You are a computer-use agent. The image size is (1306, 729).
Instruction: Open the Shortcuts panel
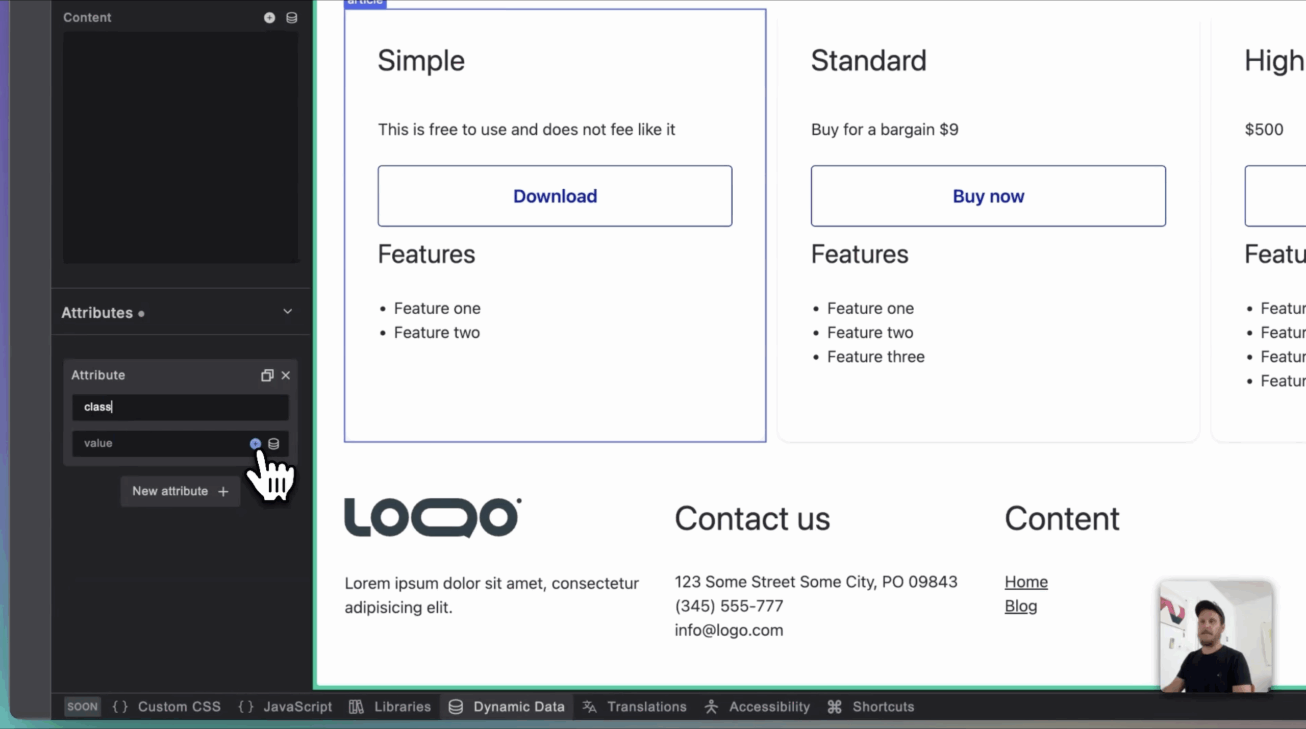[x=871, y=707]
